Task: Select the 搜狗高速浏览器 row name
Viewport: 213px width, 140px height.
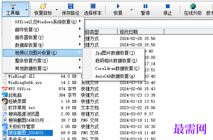Action: (24, 114)
